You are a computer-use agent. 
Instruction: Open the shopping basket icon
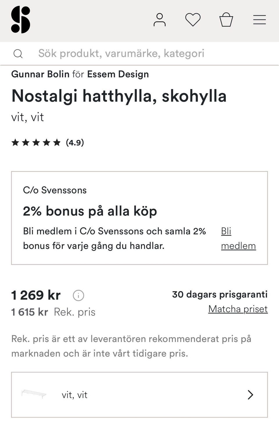pos(226,20)
